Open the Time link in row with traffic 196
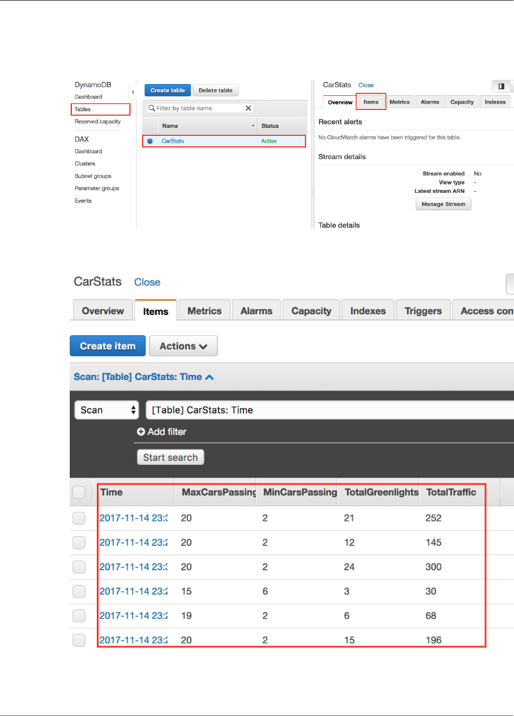This screenshot has height=716, width=514. [x=134, y=640]
